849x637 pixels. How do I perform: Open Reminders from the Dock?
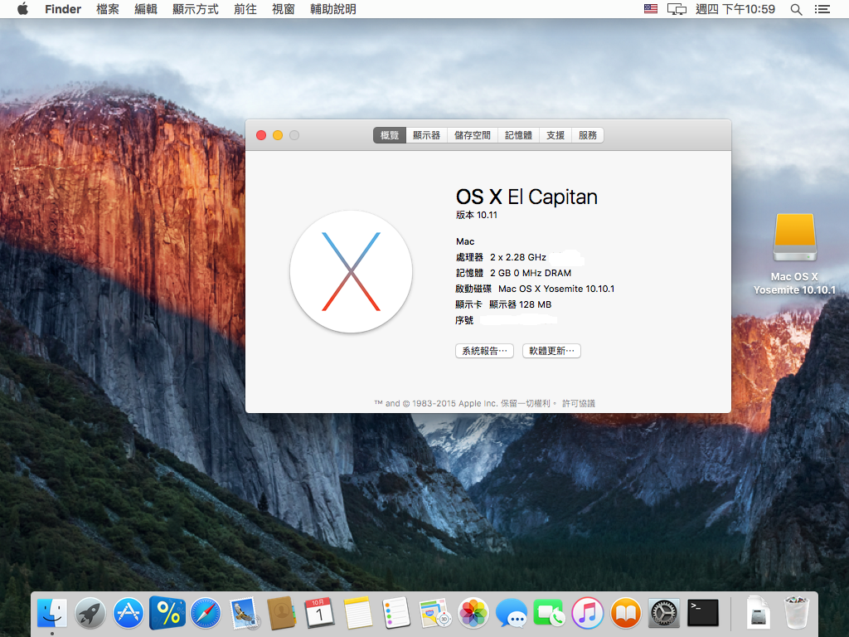(395, 613)
